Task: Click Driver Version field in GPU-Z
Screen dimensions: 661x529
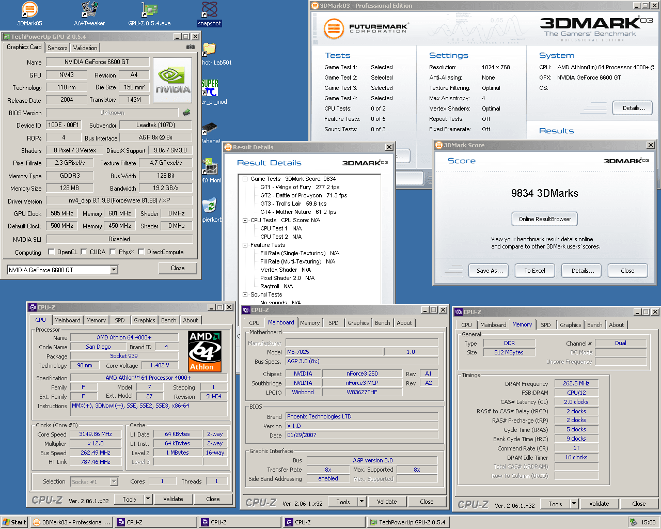Action: pyautogui.click(x=119, y=200)
